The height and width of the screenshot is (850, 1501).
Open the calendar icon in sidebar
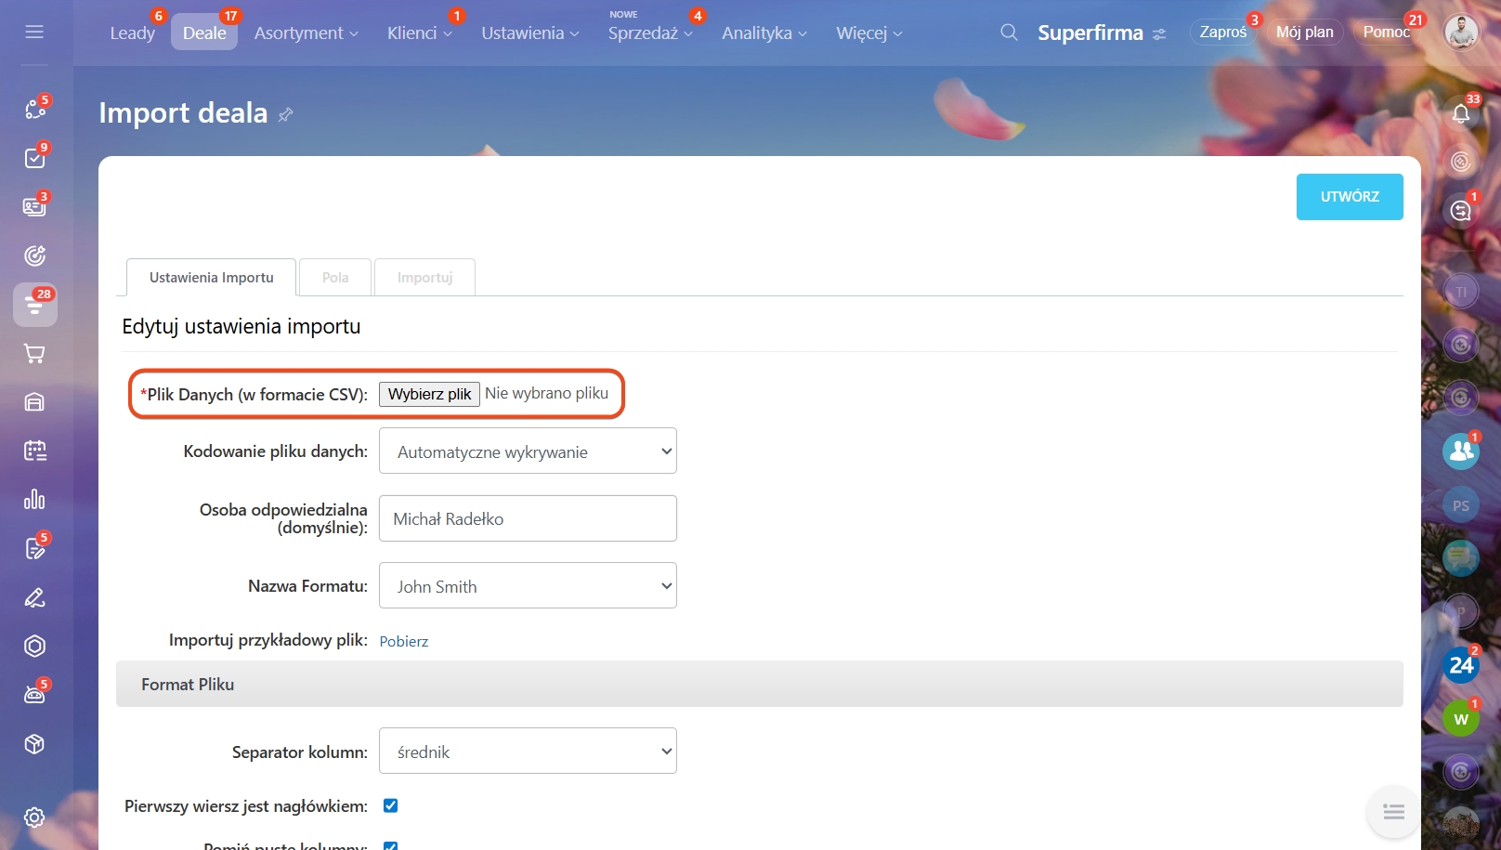(x=35, y=451)
